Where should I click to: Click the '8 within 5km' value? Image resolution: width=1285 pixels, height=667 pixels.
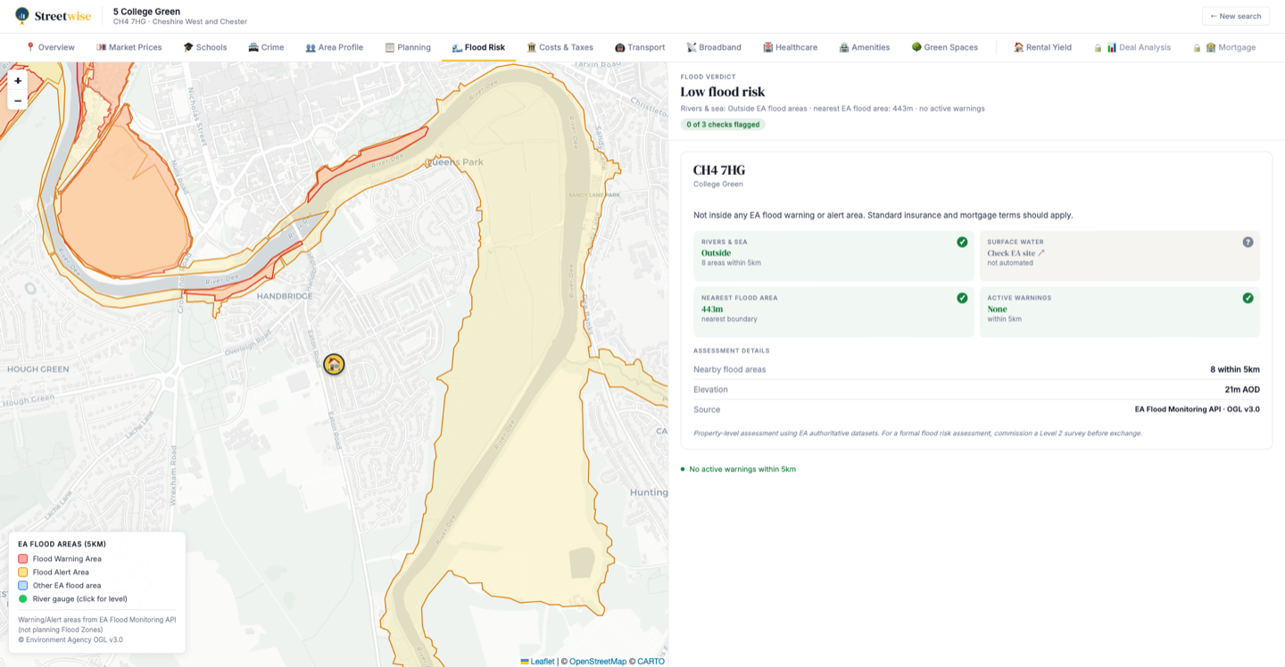point(1235,369)
